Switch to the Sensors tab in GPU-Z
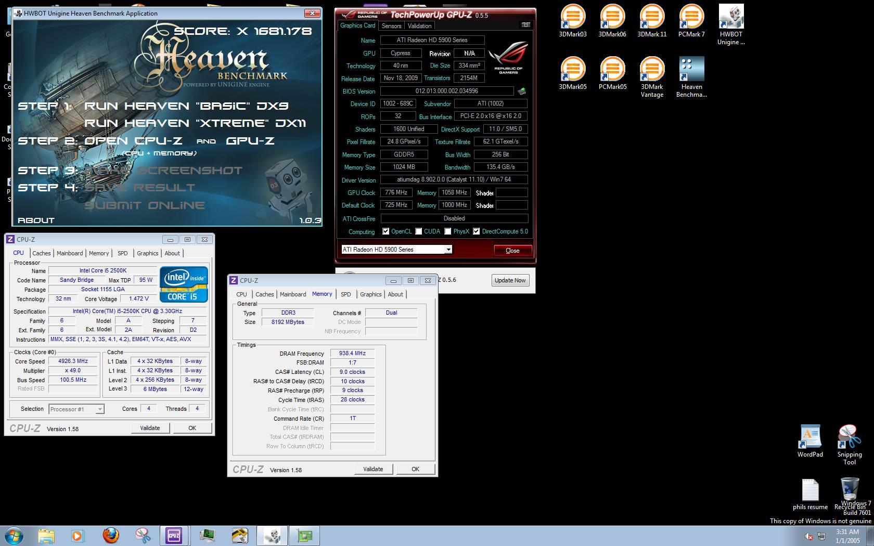This screenshot has height=546, width=874. (x=391, y=25)
